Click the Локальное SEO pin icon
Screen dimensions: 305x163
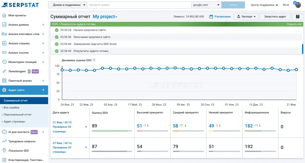[x=4, y=151]
